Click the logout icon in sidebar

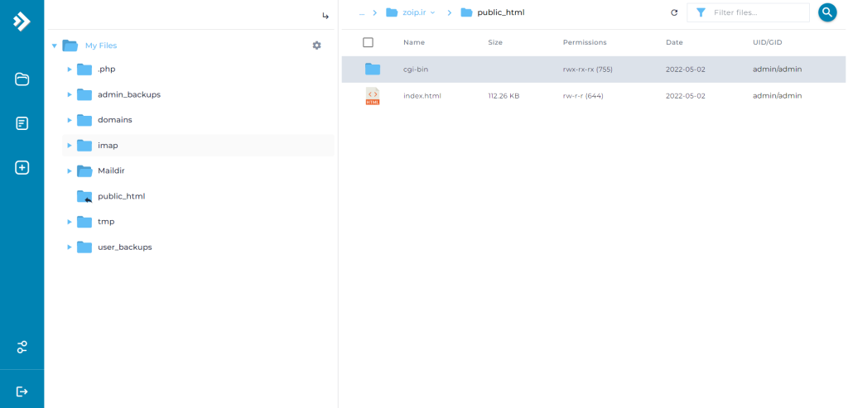tap(22, 391)
